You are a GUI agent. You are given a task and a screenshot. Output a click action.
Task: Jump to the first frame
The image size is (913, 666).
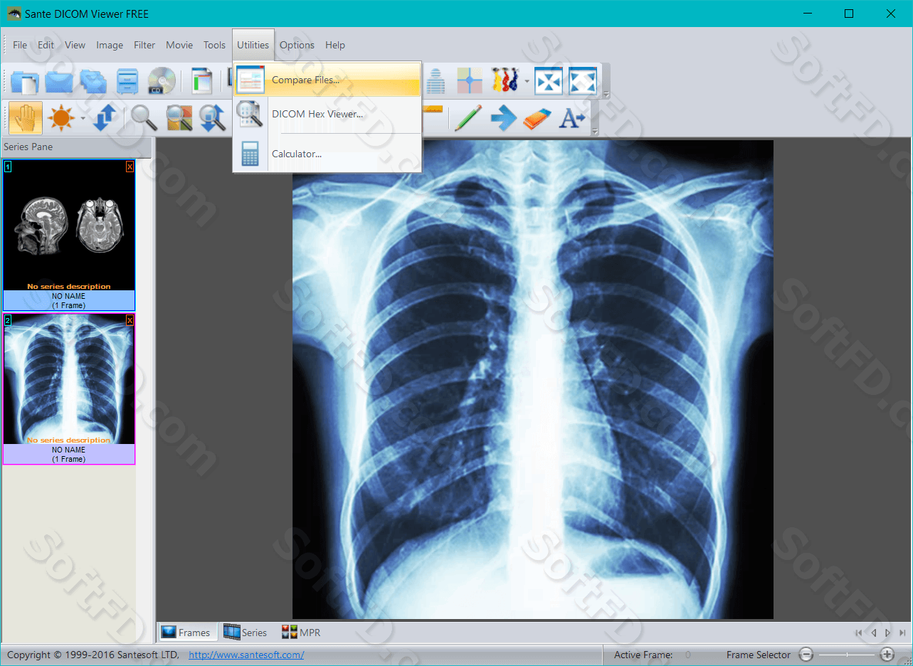[859, 633]
